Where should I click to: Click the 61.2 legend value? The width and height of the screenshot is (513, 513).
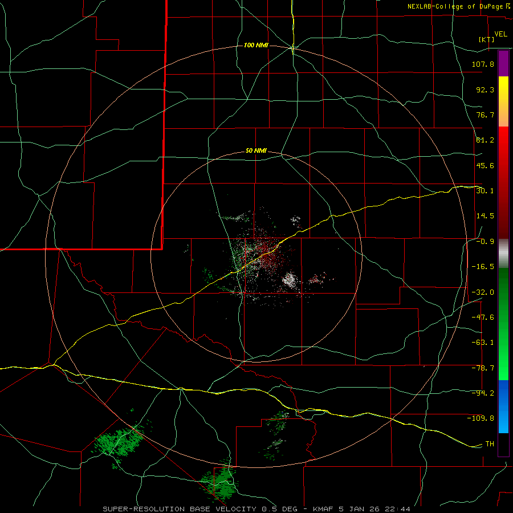[x=485, y=140]
